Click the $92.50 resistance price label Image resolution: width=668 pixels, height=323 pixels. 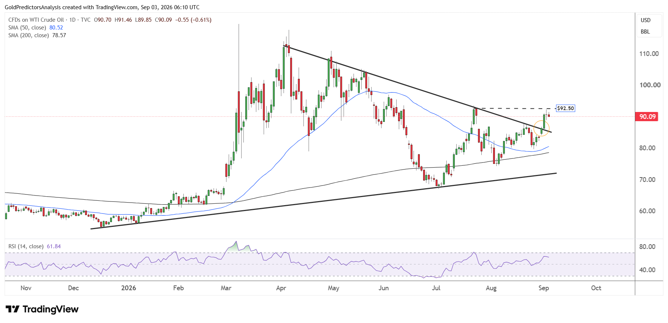pyautogui.click(x=565, y=108)
